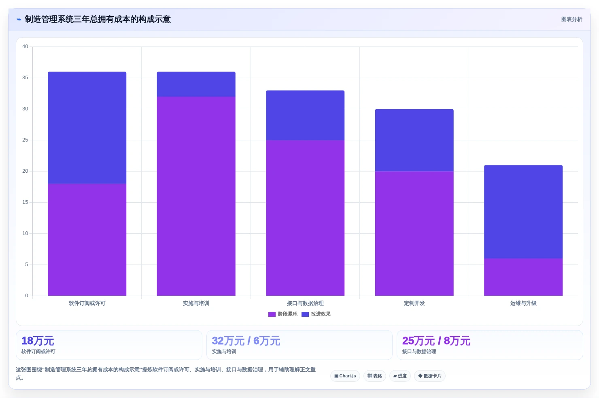Select the 进度 tag chip
599x398 pixels.
tap(400, 376)
